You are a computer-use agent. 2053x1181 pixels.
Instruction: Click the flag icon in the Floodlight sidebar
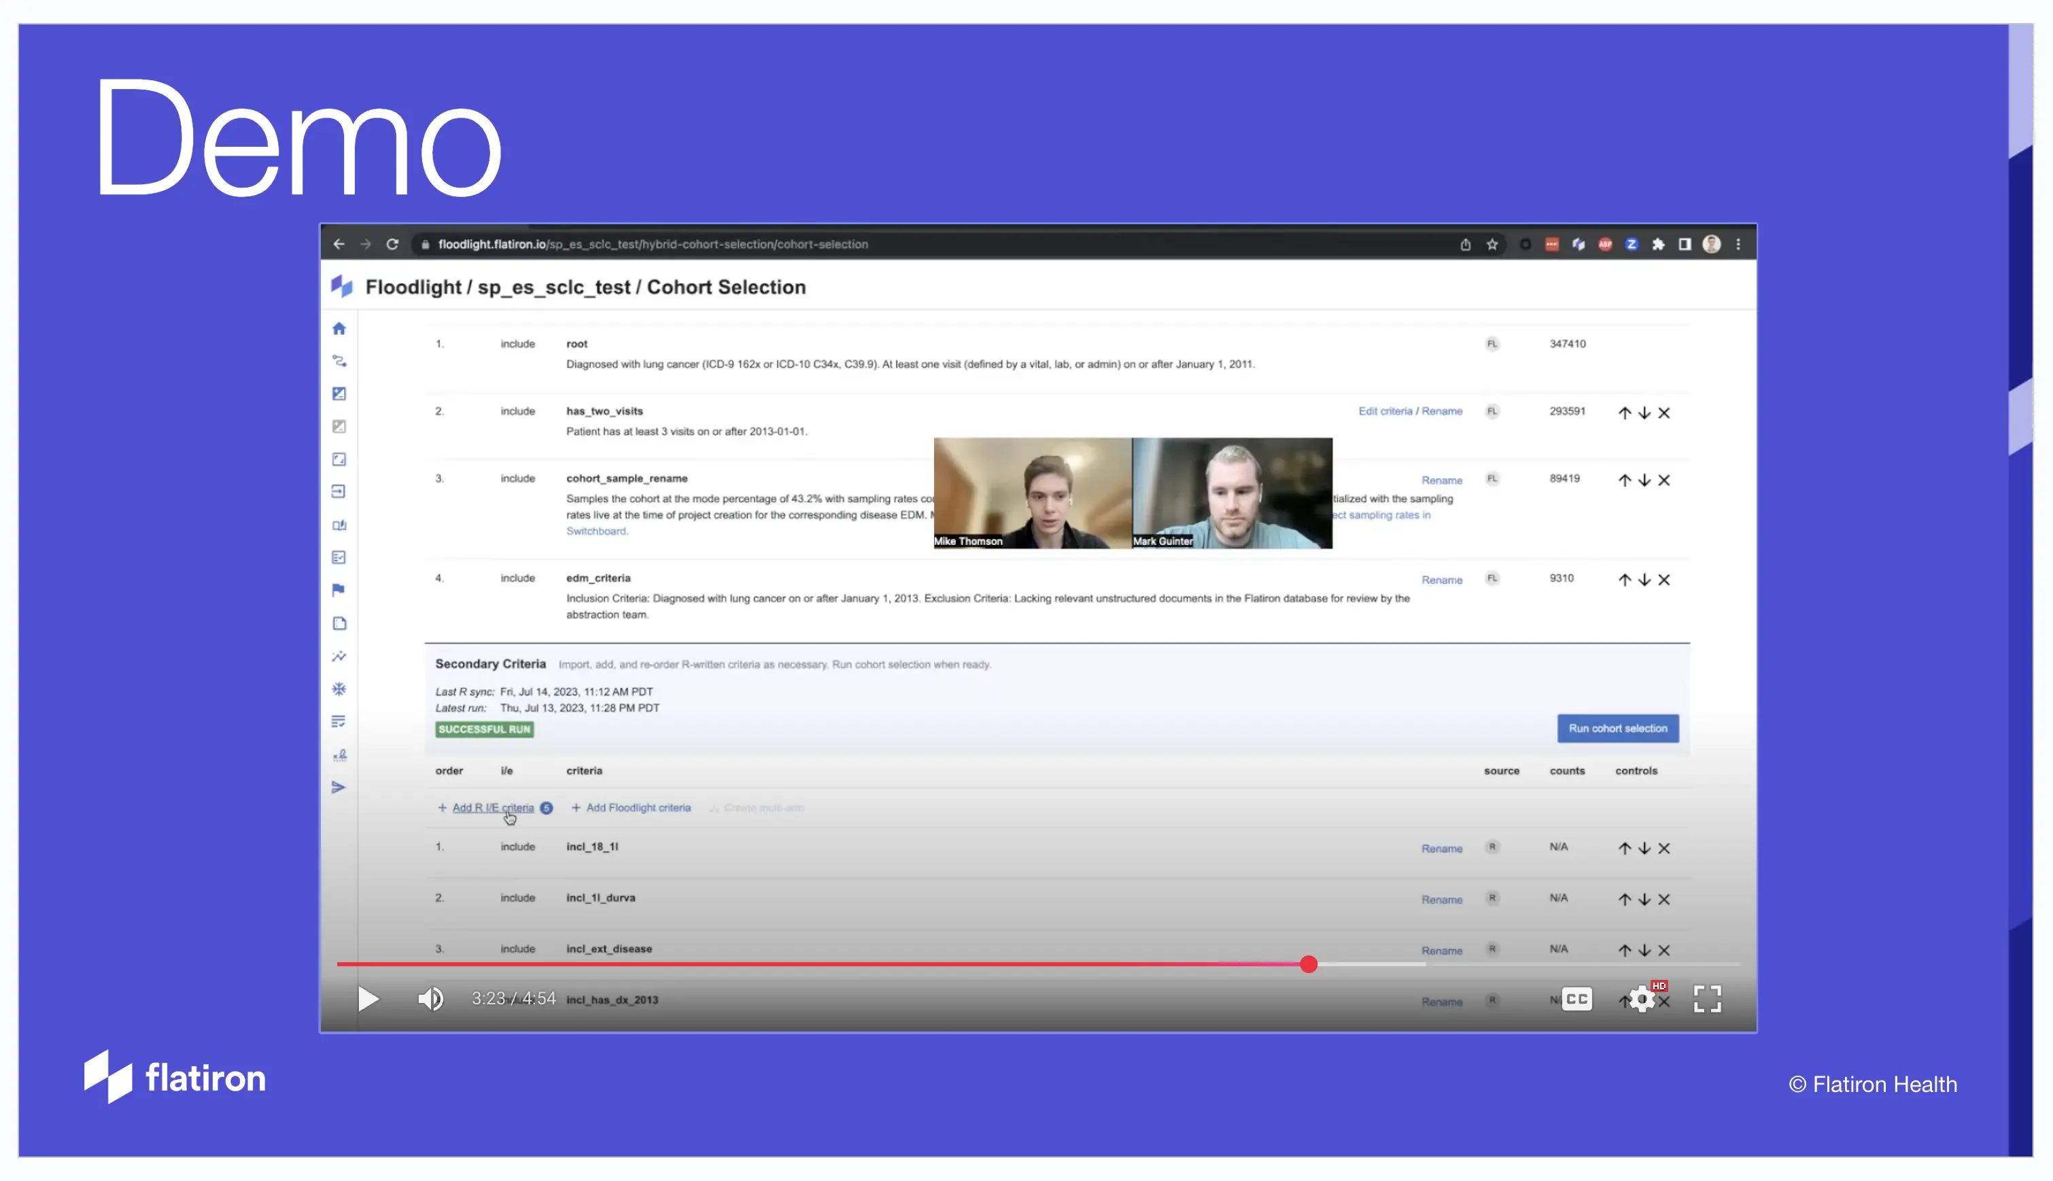(339, 590)
